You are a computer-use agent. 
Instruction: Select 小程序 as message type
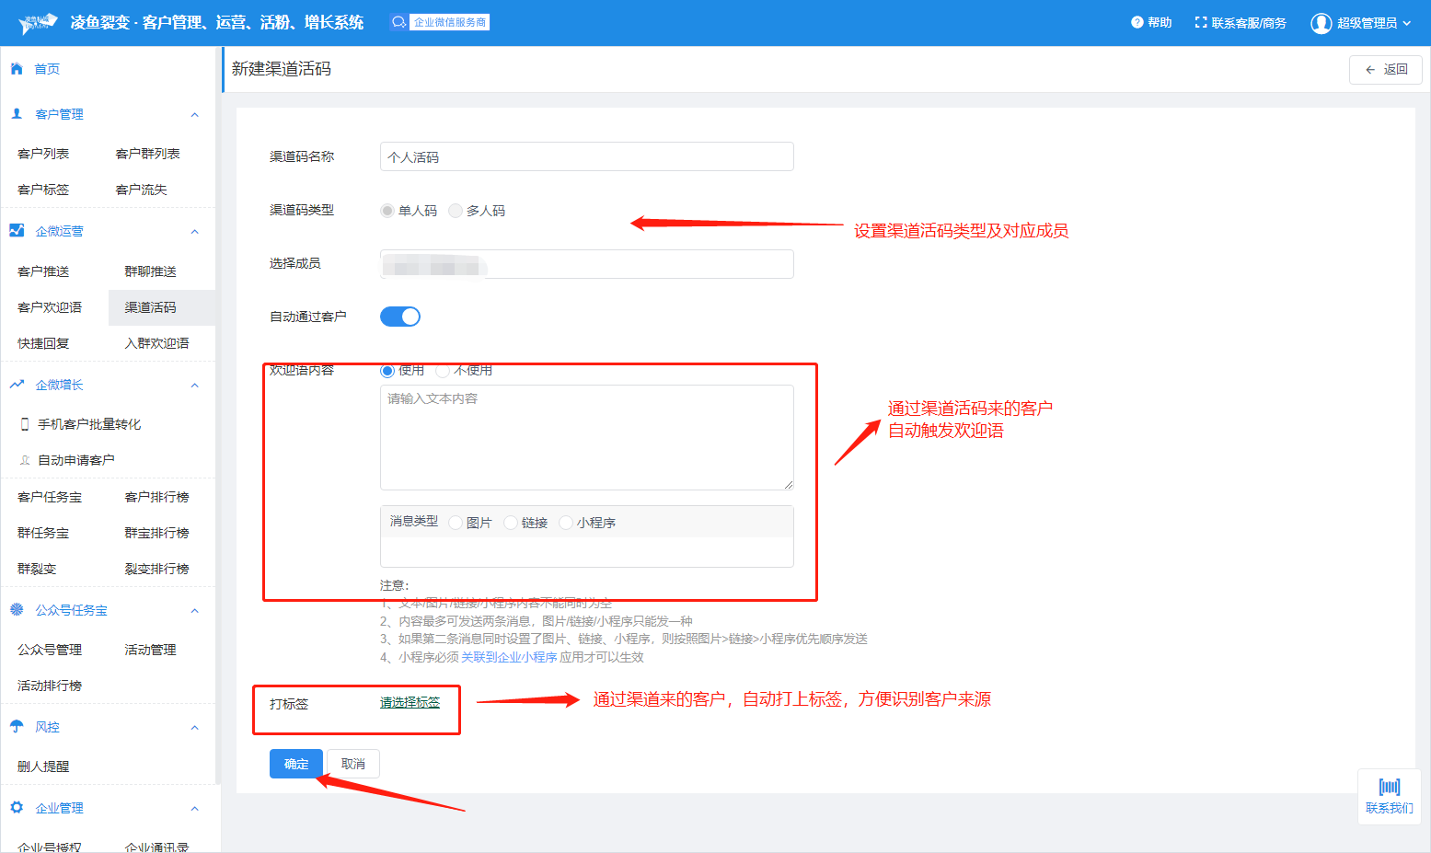pyautogui.click(x=566, y=523)
